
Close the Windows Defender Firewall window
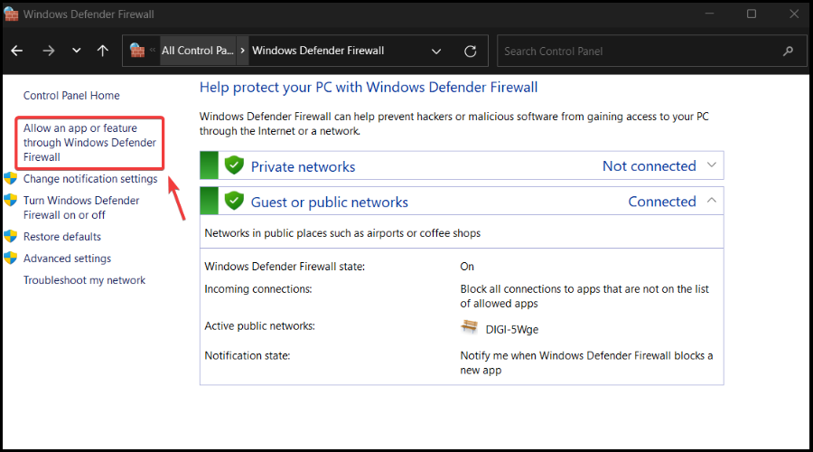click(794, 14)
